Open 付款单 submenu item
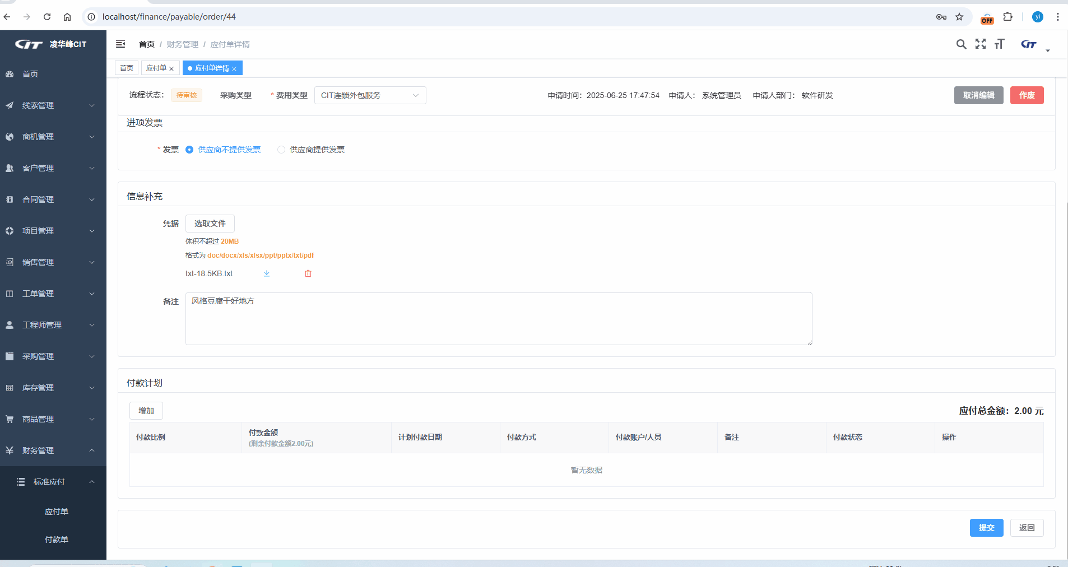The width and height of the screenshot is (1068, 567). [x=53, y=540]
